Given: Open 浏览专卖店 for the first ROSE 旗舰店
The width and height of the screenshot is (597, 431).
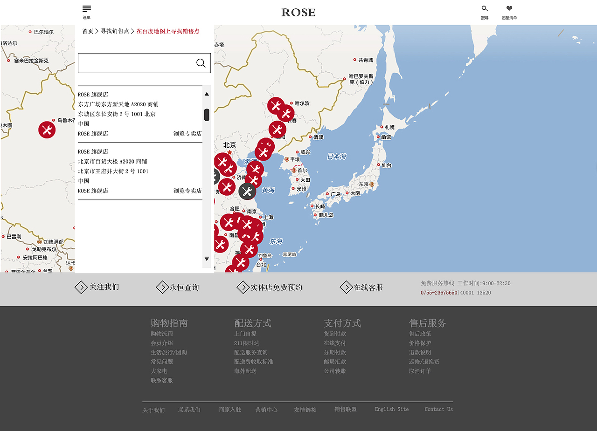Looking at the screenshot, I should click(x=188, y=133).
